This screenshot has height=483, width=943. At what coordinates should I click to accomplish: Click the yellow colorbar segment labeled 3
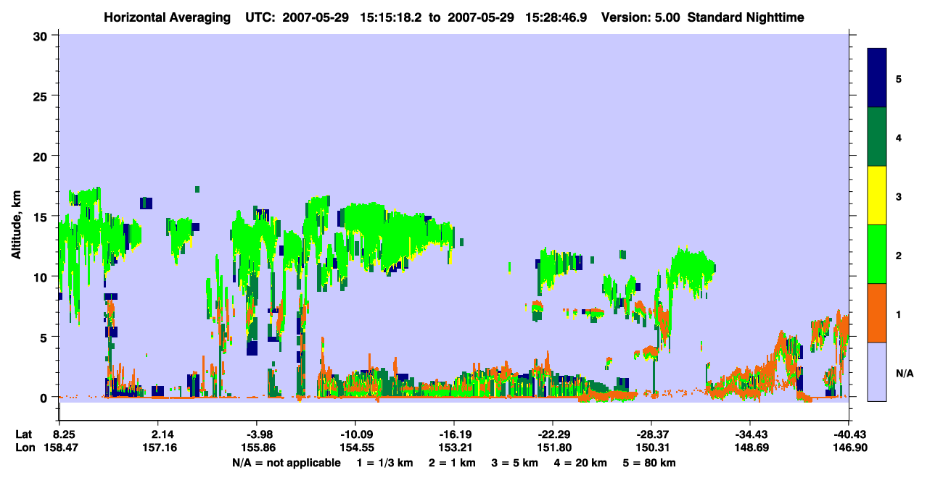click(878, 196)
